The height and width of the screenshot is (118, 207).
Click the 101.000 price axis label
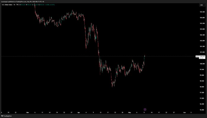point(202,52)
